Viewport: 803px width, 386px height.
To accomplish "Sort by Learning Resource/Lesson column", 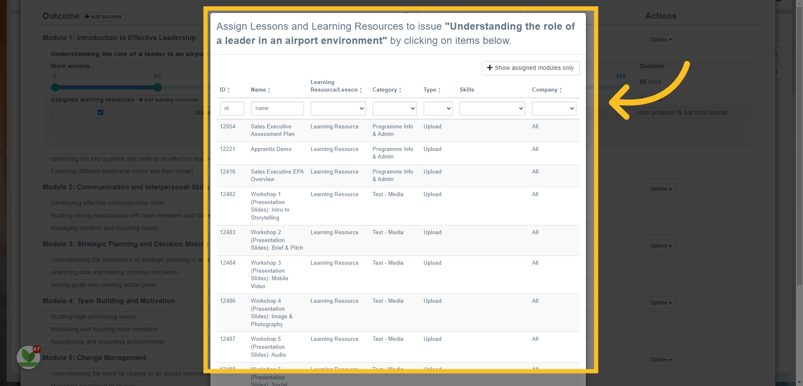I will click(336, 86).
